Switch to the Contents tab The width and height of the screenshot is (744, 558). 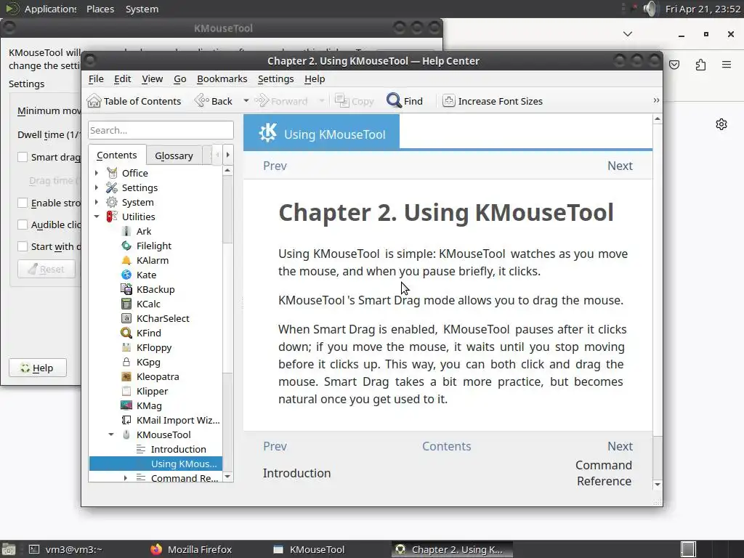pos(117,155)
